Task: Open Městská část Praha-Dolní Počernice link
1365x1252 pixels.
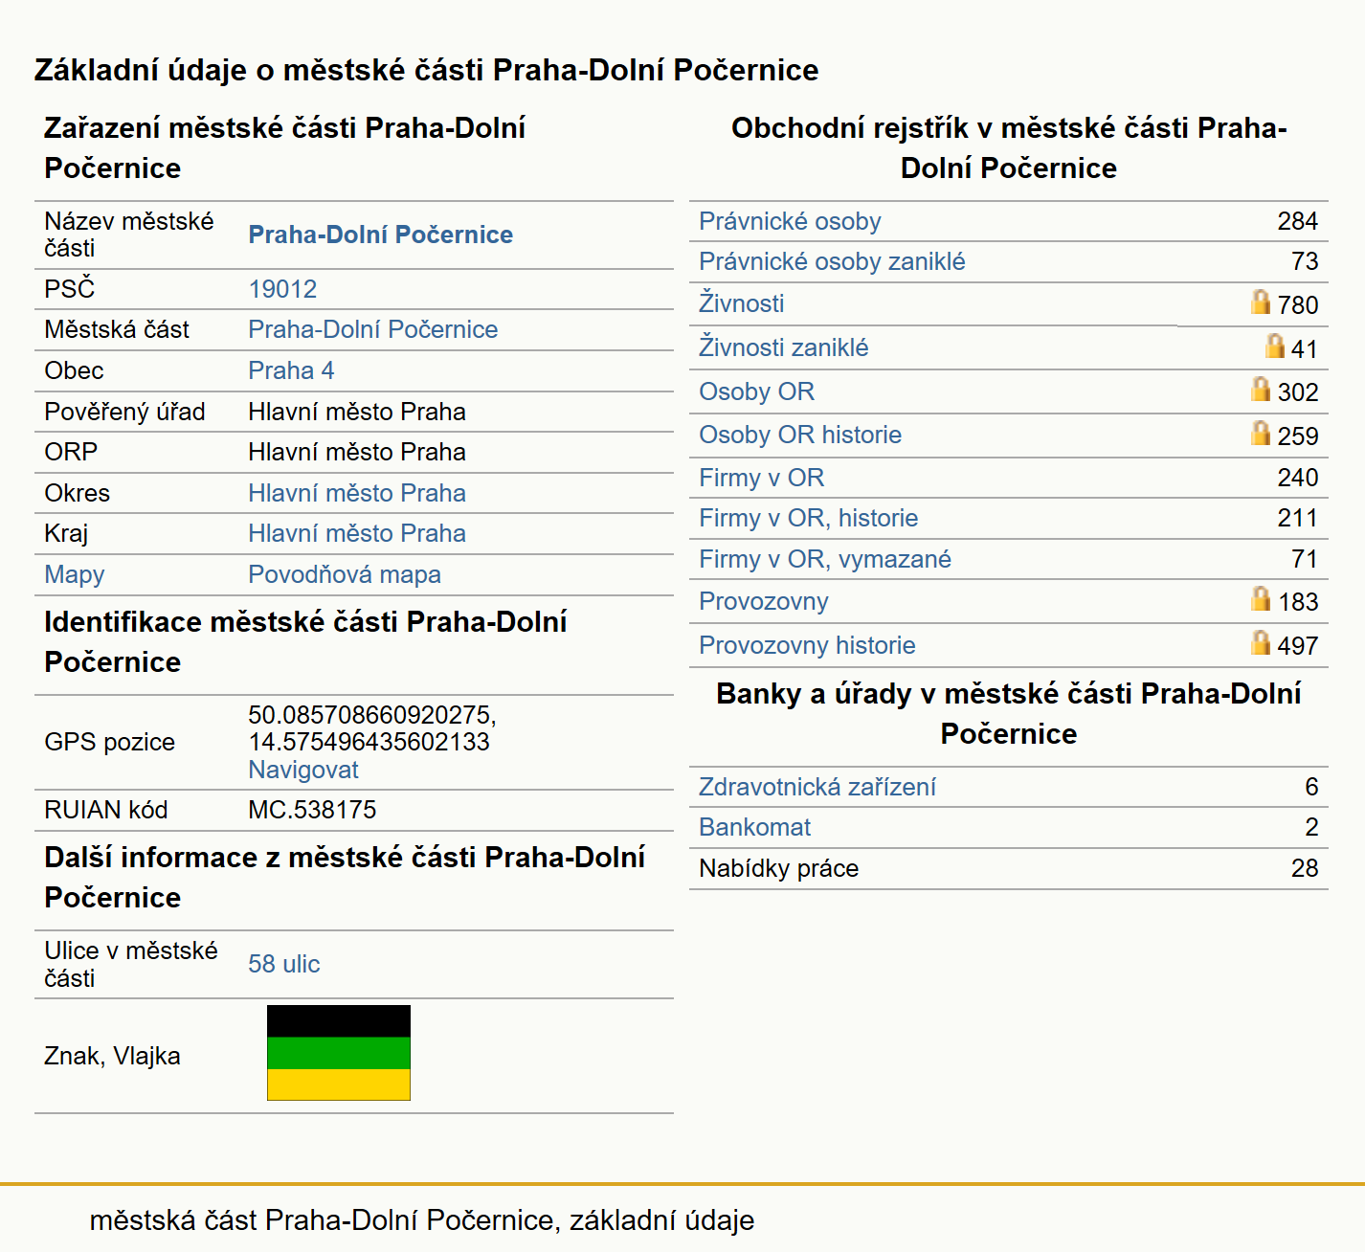Action: pyautogui.click(x=372, y=329)
